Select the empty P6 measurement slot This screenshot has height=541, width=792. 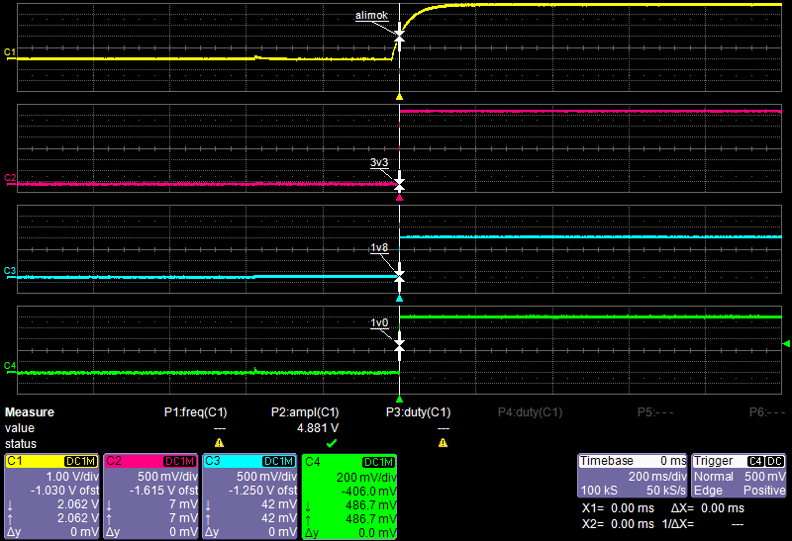[x=767, y=412]
